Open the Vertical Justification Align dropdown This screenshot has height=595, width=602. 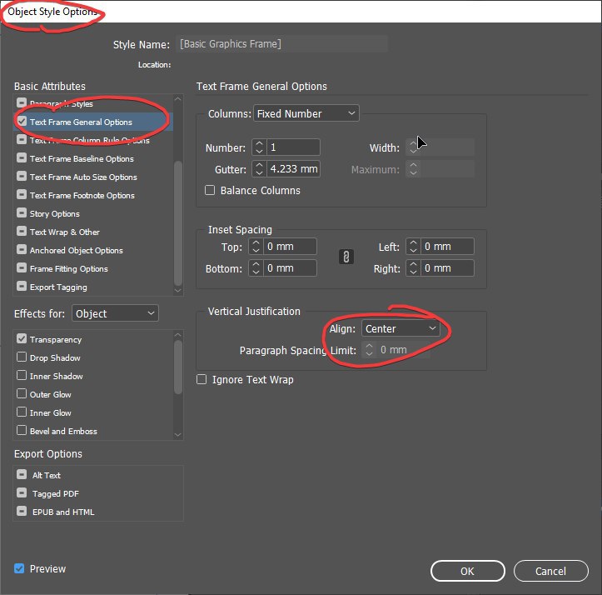[x=401, y=328]
